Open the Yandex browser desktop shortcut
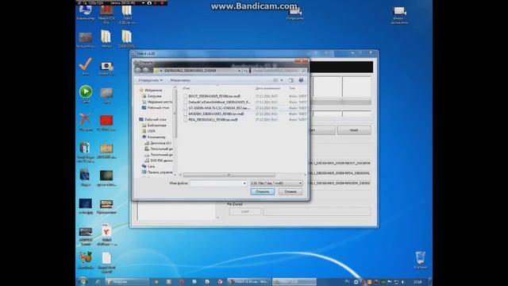508x286 pixels. 106,235
